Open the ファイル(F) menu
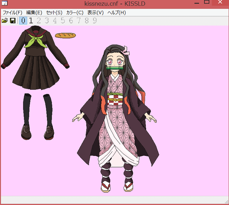This screenshot has width=229, height=205. [x=13, y=13]
